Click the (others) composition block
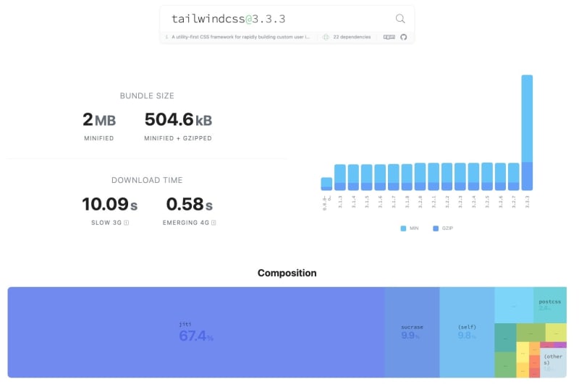The width and height of the screenshot is (579, 384). 553,362
